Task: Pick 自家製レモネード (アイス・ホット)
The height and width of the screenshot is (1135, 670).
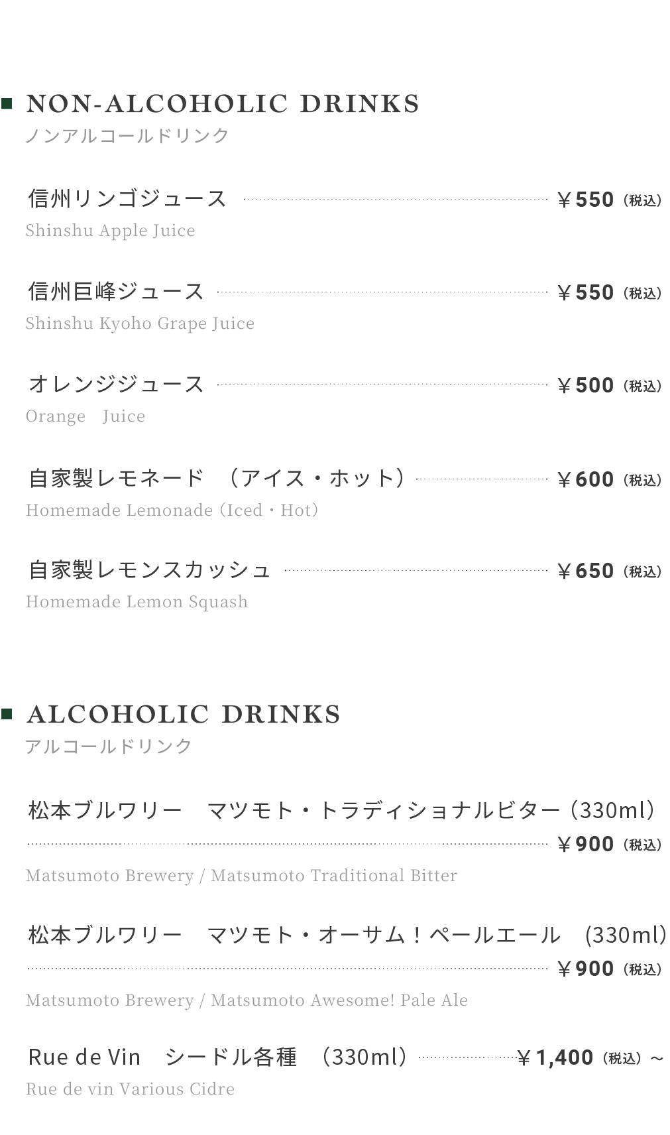Action: (x=217, y=478)
